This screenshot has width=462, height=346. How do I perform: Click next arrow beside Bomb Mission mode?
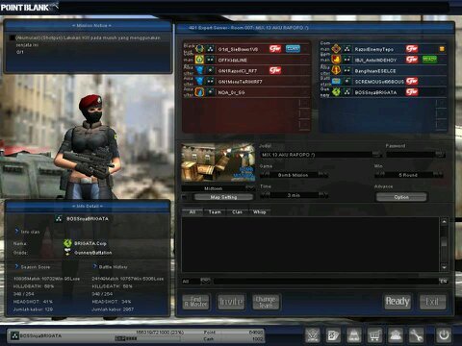tap(322, 174)
